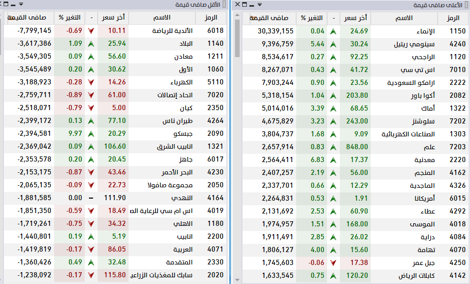
Task: Click the down scroll arrow in top panel
Action: pyautogui.click(x=238, y=280)
